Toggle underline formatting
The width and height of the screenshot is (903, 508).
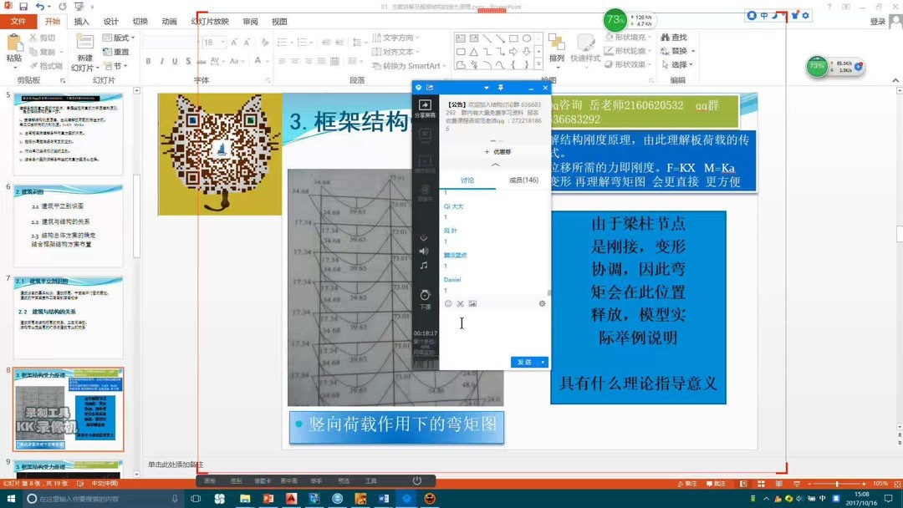coord(174,60)
